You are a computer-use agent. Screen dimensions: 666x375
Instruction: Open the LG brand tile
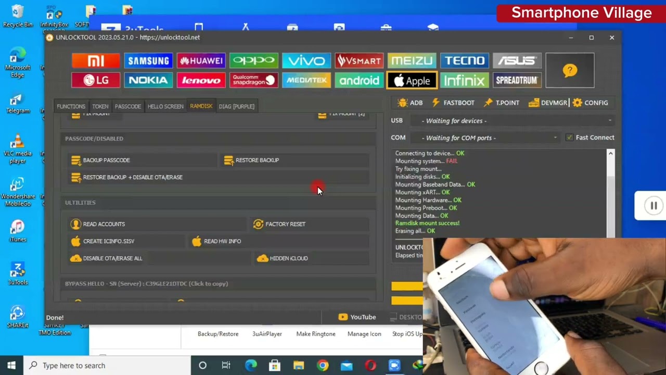pyautogui.click(x=96, y=80)
